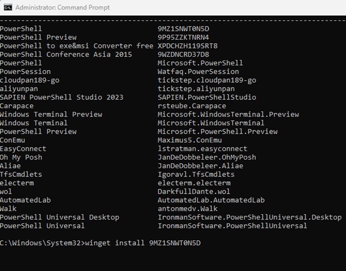Image resolution: width=346 pixels, height=271 pixels.
Task: Click the C:\Windows\System32 prompt path
Action: click(42, 243)
